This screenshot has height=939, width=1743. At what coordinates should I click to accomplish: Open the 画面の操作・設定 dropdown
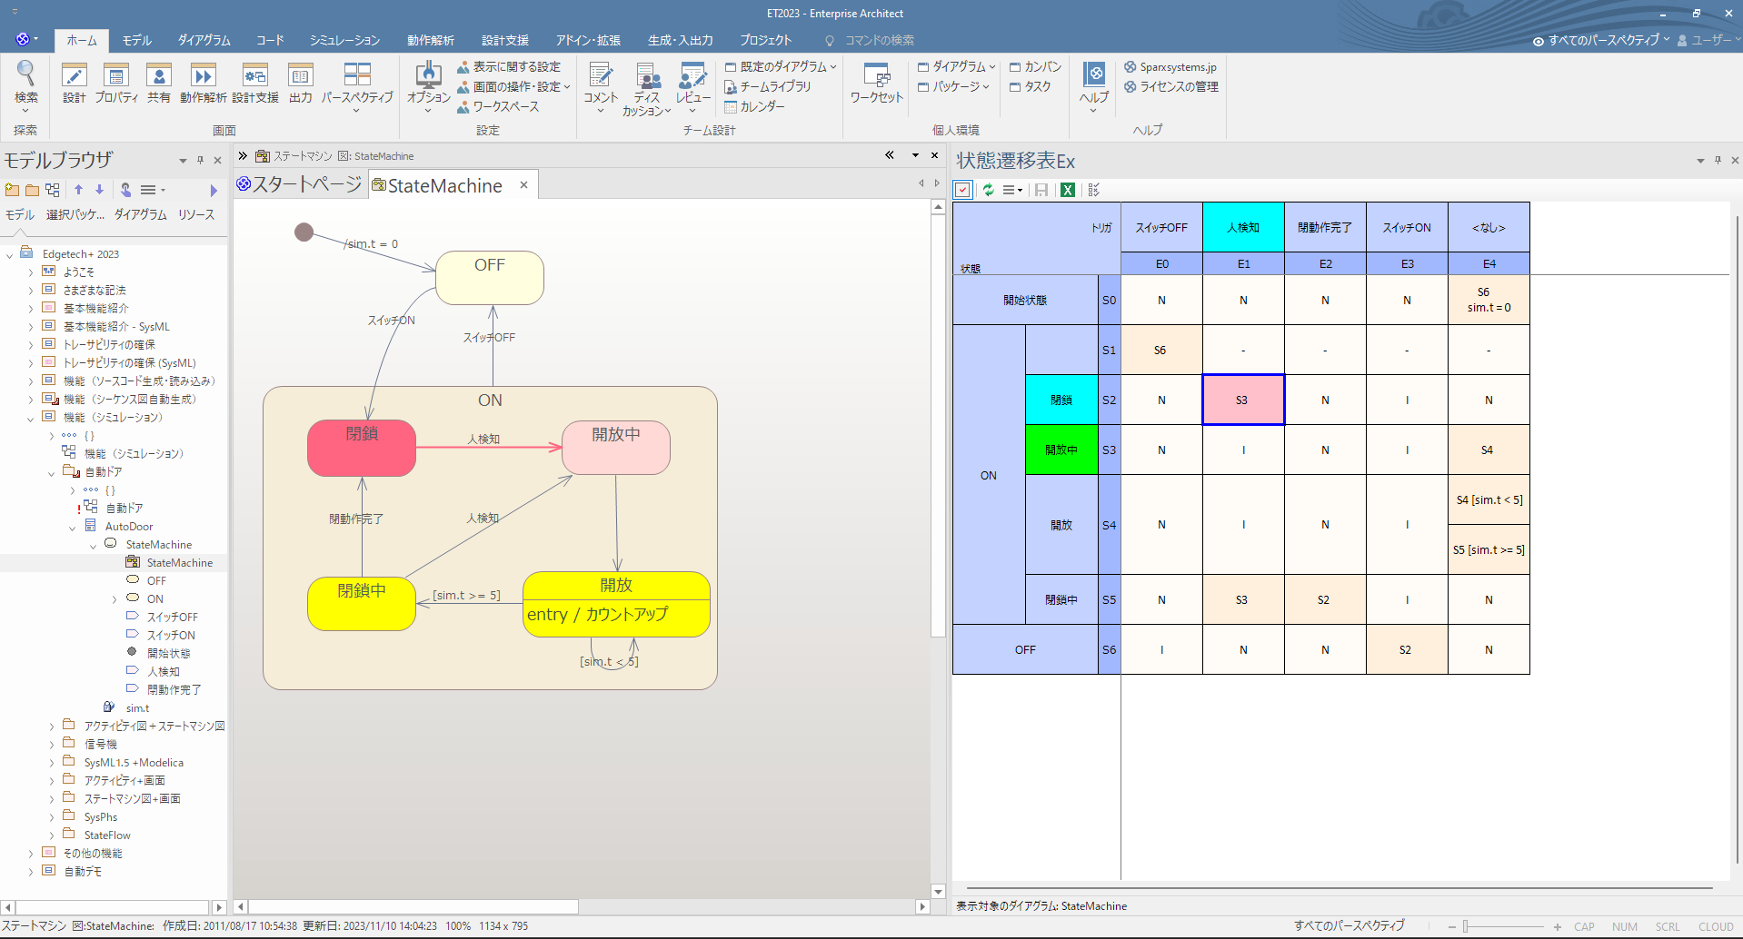(513, 86)
